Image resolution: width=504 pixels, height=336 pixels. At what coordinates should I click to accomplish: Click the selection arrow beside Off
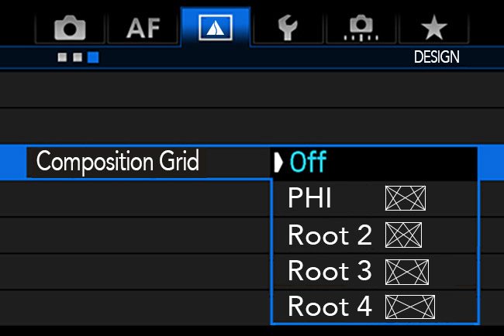click(x=278, y=163)
